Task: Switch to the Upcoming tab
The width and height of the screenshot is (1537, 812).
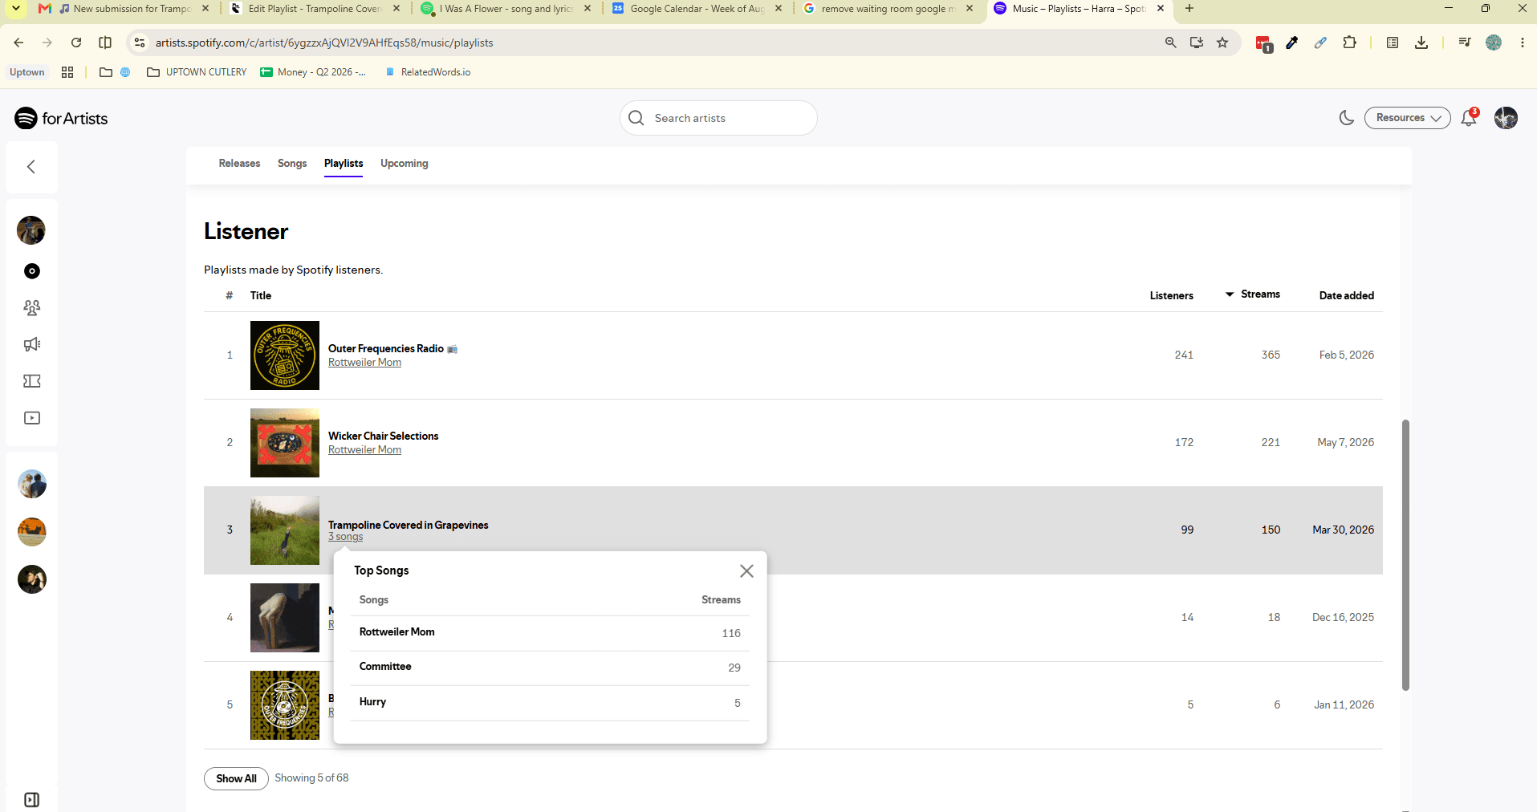Action: pyautogui.click(x=405, y=163)
